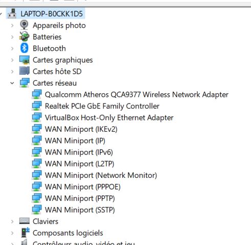Select Qualcomm Atheros QCA9377 Wireless Network Adapter
The image size is (251, 245).
coord(136,95)
